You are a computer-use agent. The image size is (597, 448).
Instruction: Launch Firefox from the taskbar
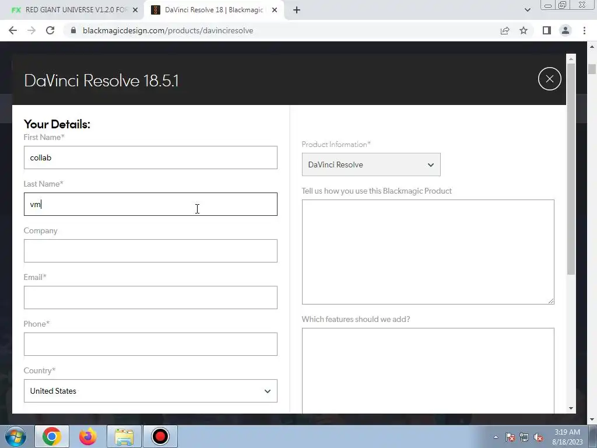click(x=88, y=436)
